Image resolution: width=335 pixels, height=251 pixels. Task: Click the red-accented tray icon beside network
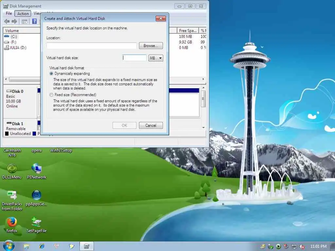286,246
